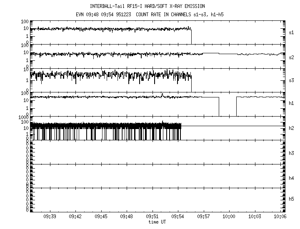Select the 09:57 time tick label
The image size is (300, 229).
(x=204, y=217)
